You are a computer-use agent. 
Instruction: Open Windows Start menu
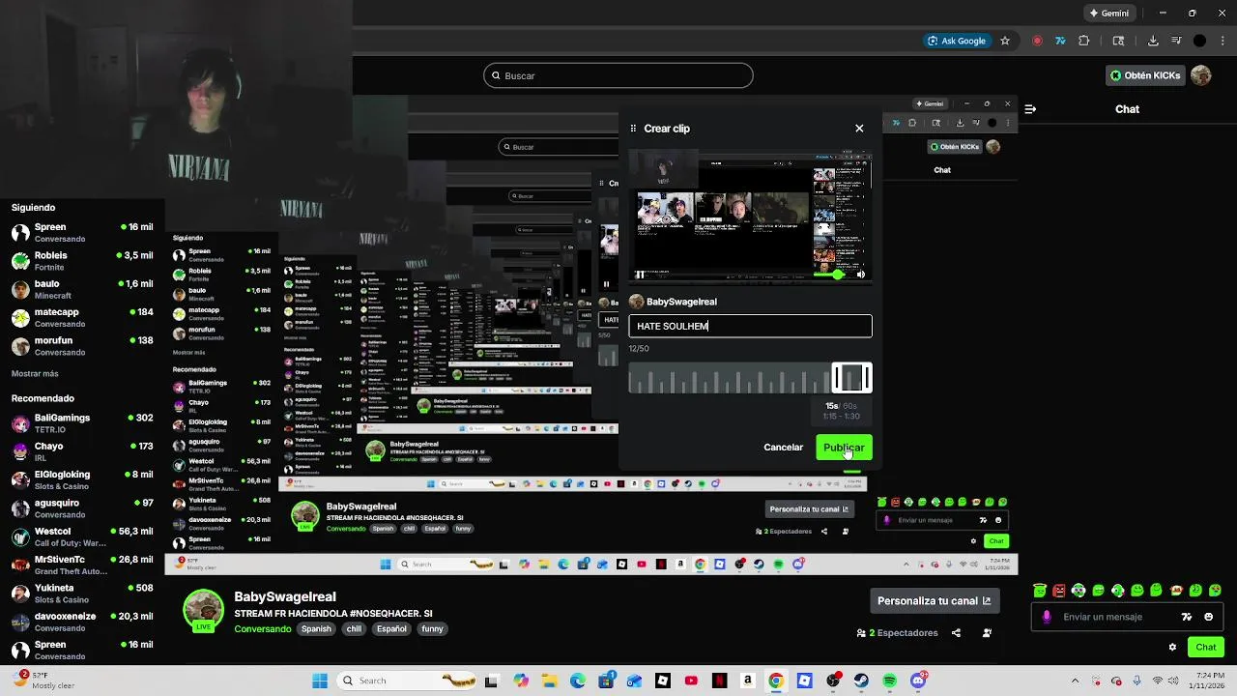tap(320, 681)
